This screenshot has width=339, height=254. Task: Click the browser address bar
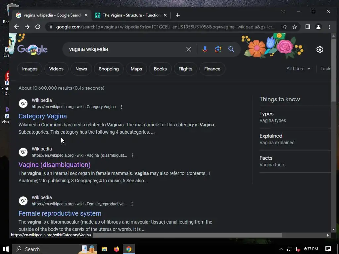166,27
